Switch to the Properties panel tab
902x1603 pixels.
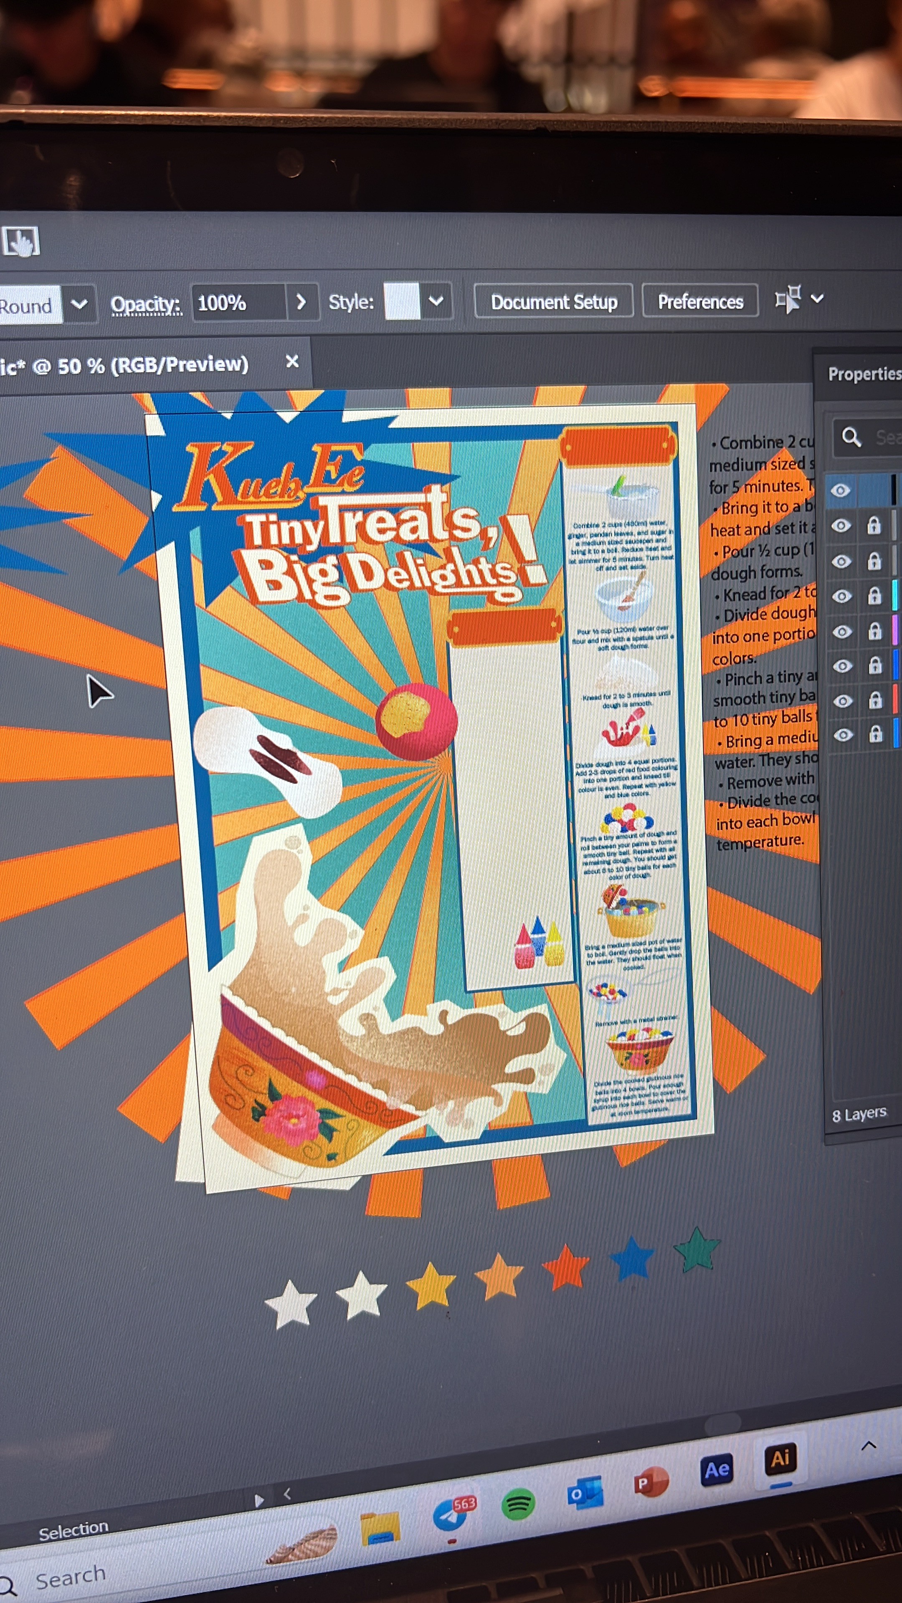click(864, 374)
